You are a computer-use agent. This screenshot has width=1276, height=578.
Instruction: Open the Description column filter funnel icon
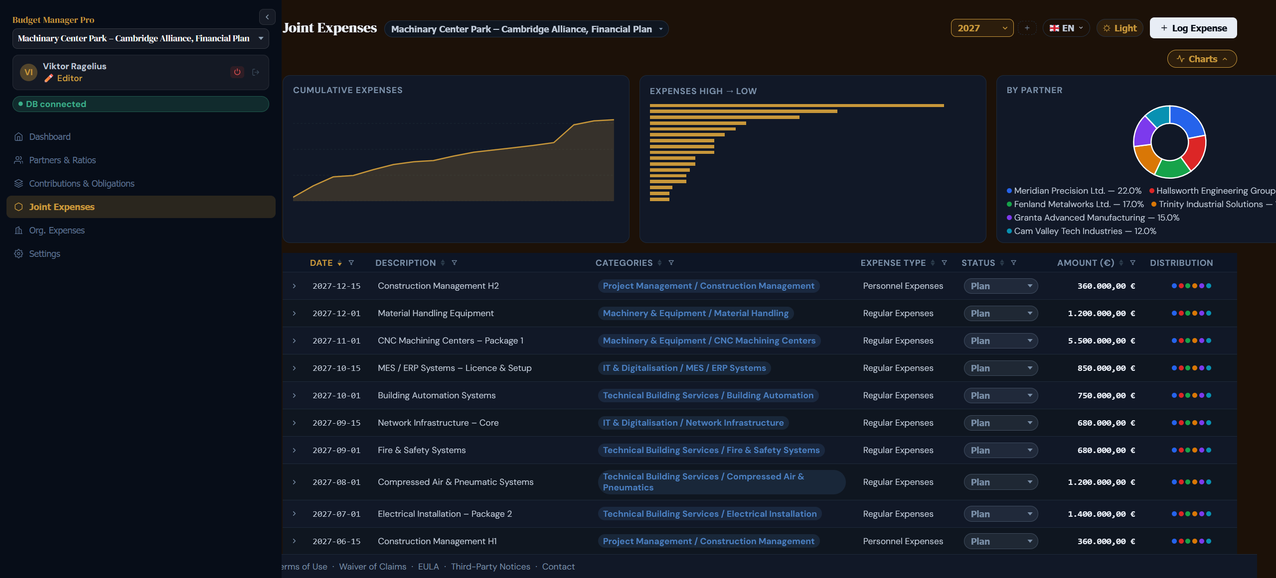pyautogui.click(x=454, y=263)
